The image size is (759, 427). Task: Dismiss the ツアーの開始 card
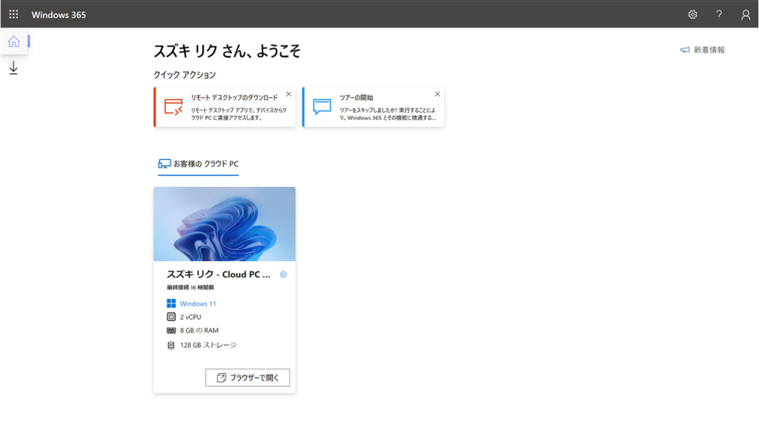[437, 94]
